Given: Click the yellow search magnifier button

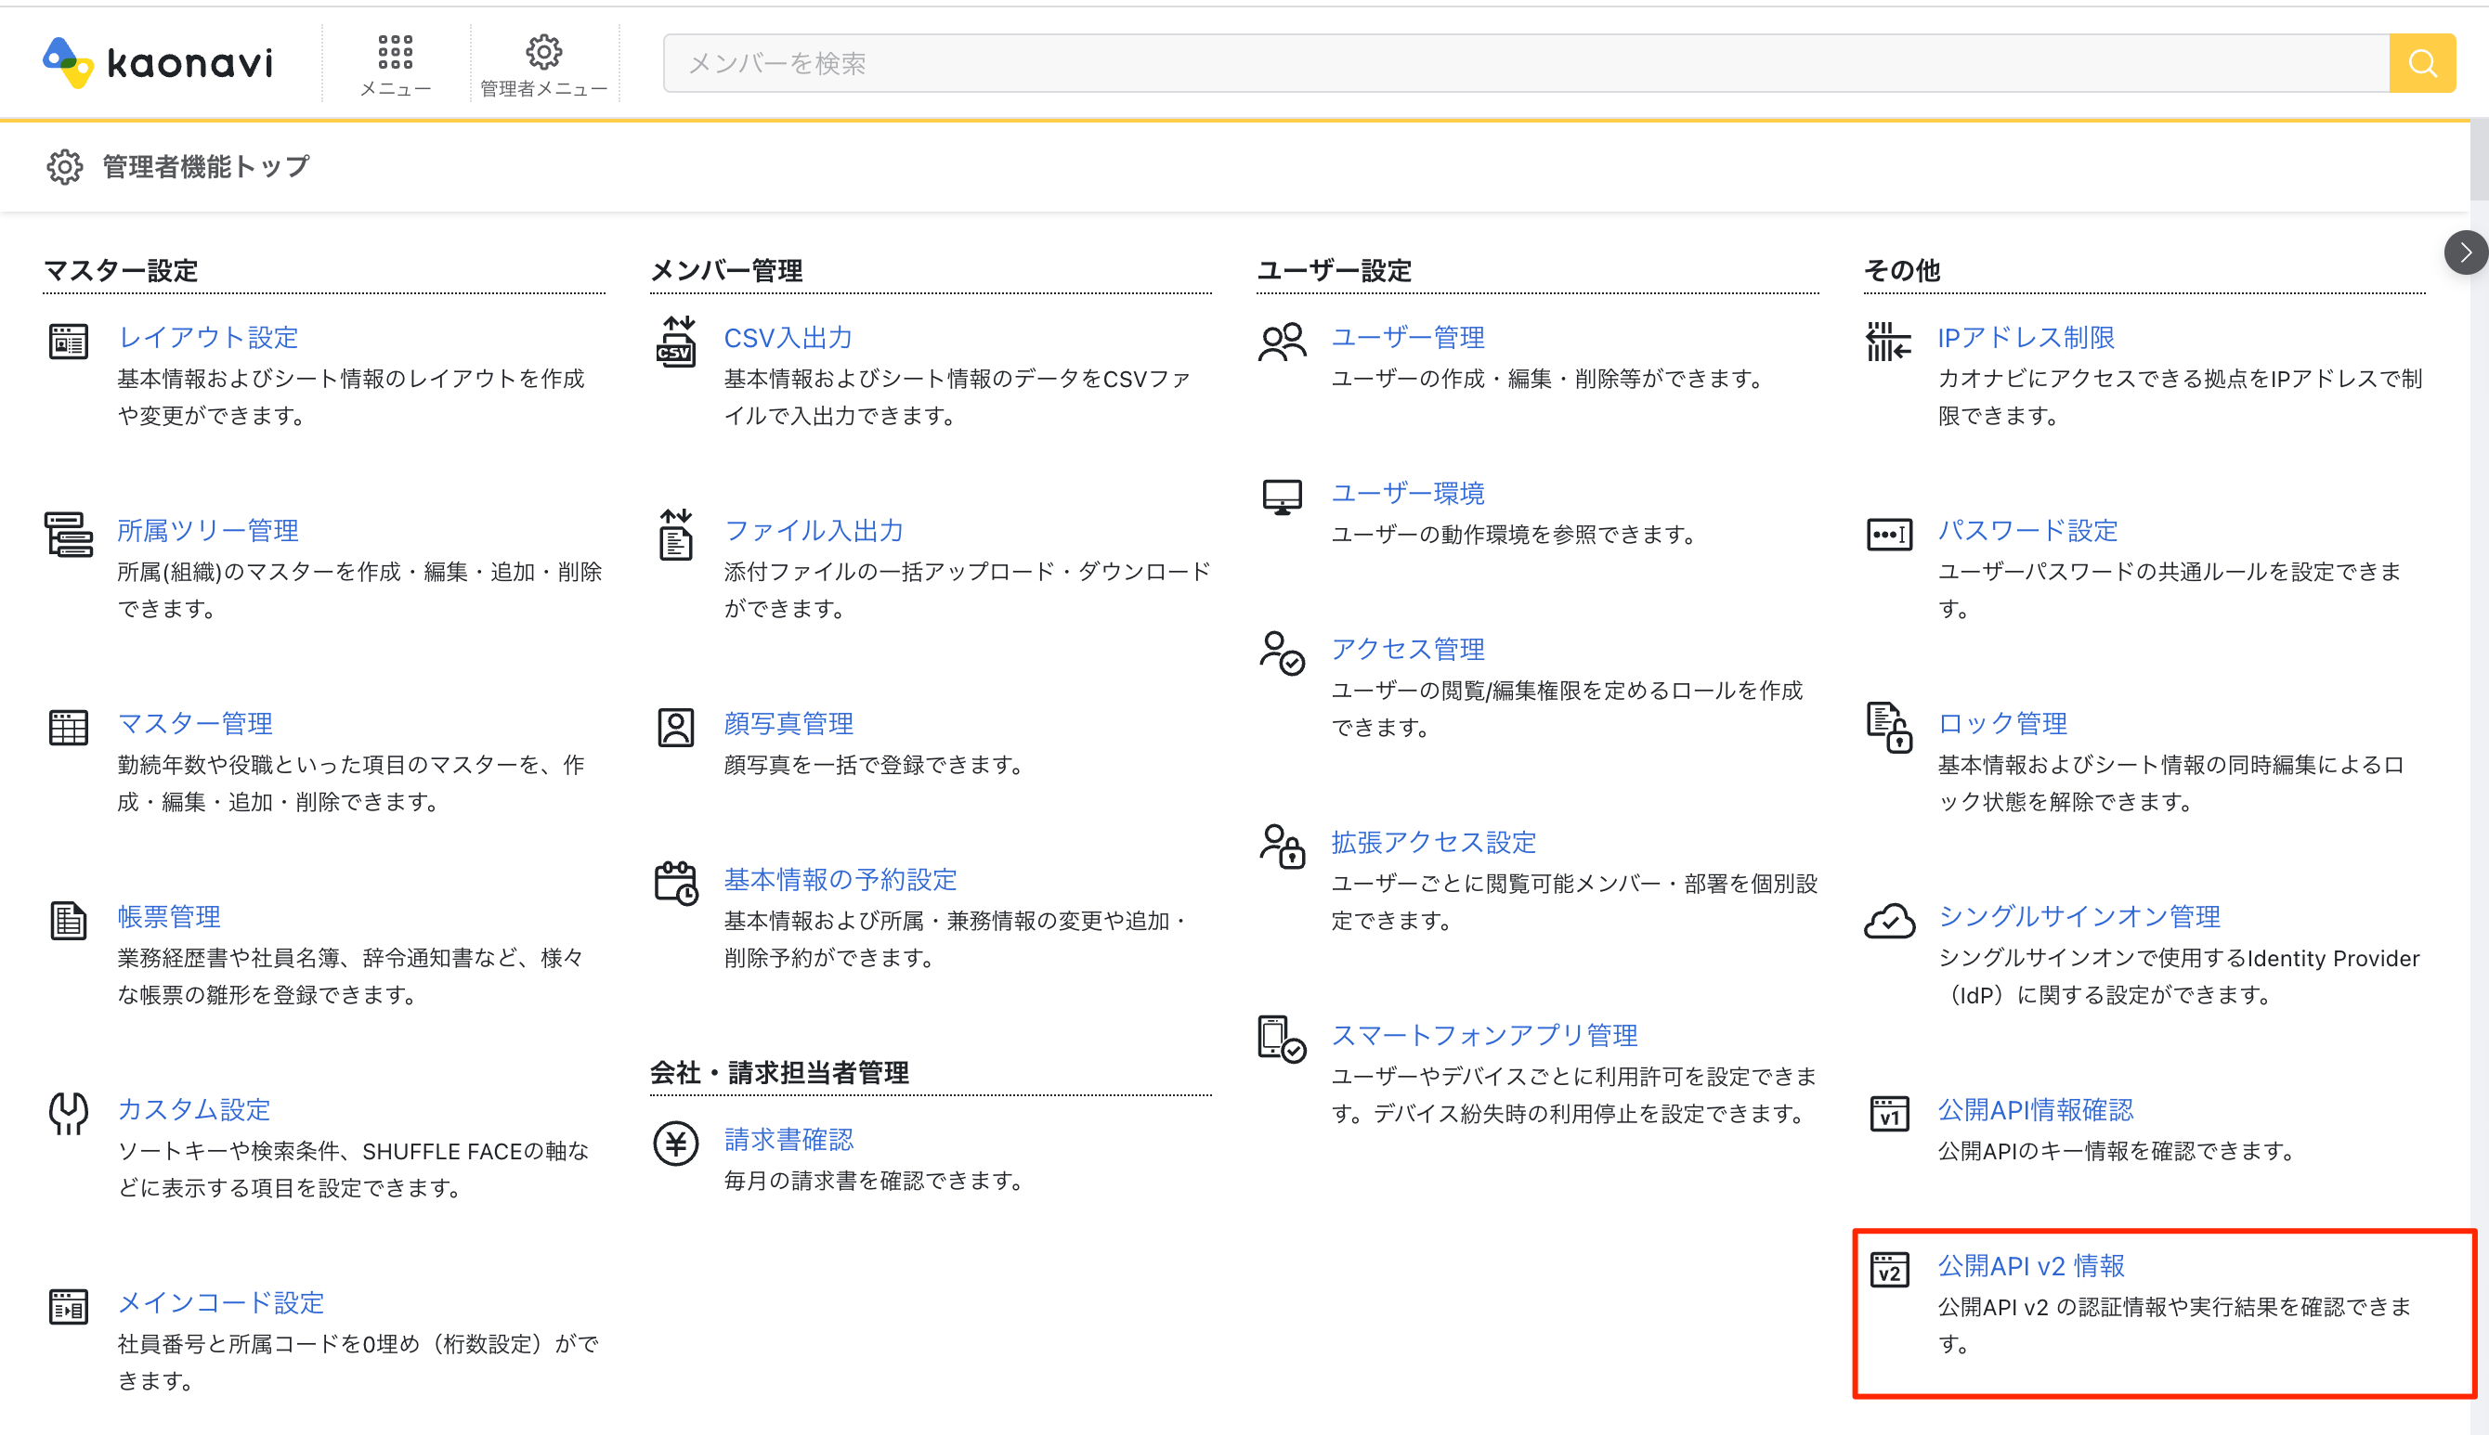Looking at the screenshot, I should (x=2422, y=63).
